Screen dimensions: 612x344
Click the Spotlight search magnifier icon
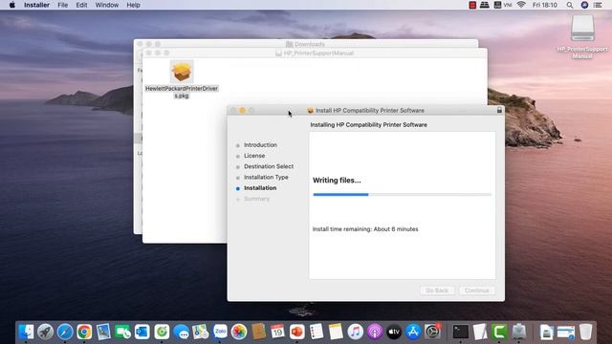[570, 5]
